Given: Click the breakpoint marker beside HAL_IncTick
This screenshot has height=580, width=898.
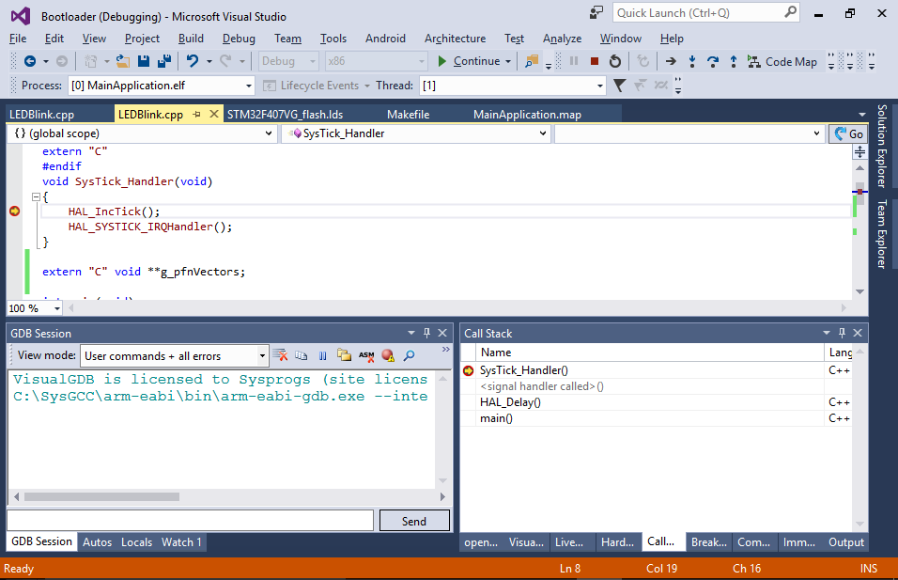Looking at the screenshot, I should (x=15, y=212).
